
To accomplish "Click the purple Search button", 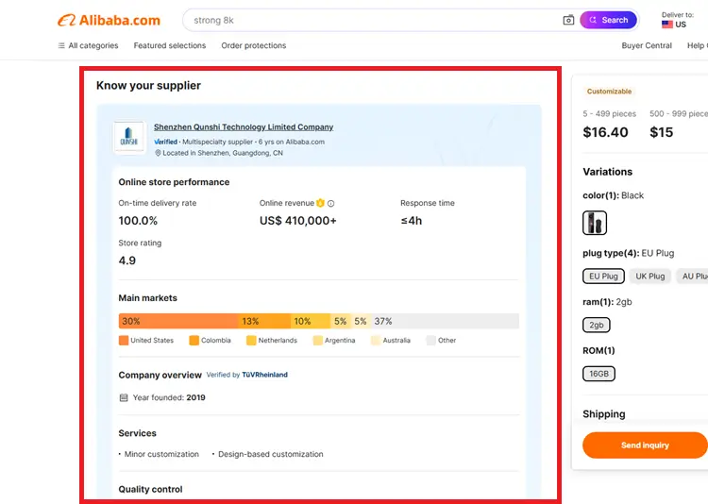I will click(x=608, y=21).
